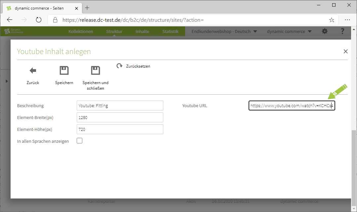Click the In allen Sprachen anzeigen label
This screenshot has width=357, height=212.
tap(43, 141)
